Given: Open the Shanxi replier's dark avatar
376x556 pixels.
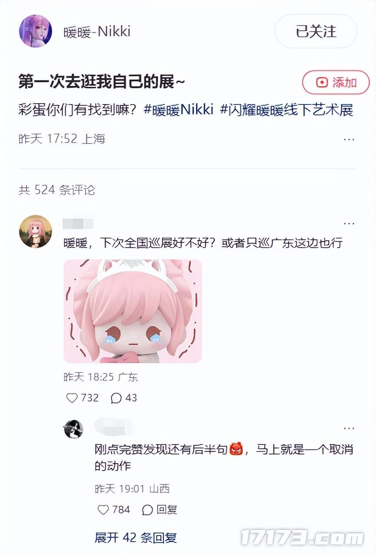Looking at the screenshot, I should point(73,429).
